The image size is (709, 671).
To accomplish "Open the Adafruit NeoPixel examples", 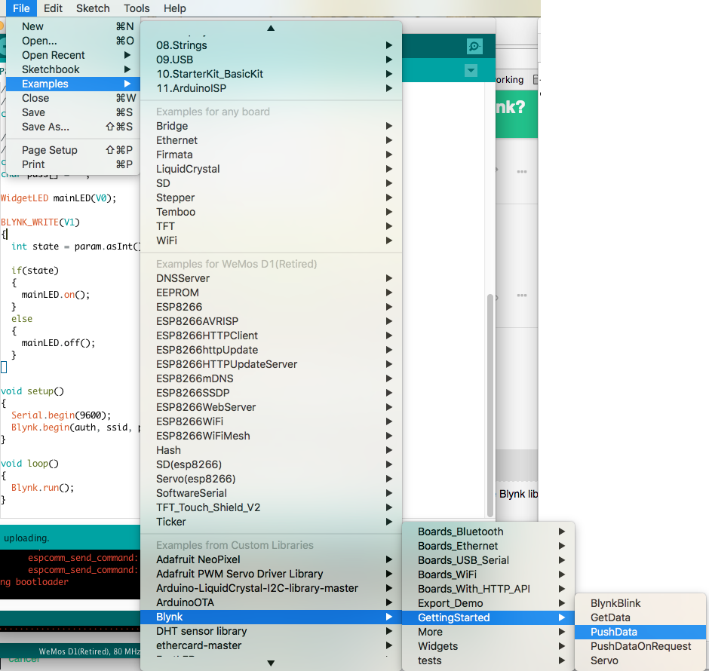I will point(271,560).
